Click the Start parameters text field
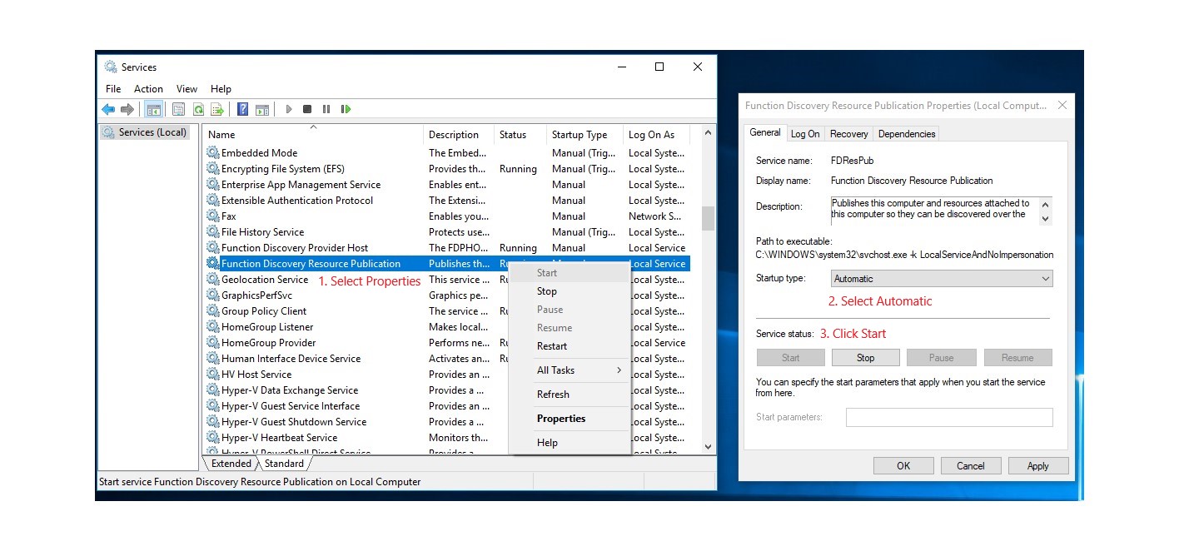 tap(949, 417)
